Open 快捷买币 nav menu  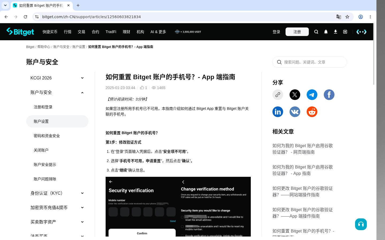click(x=50, y=32)
